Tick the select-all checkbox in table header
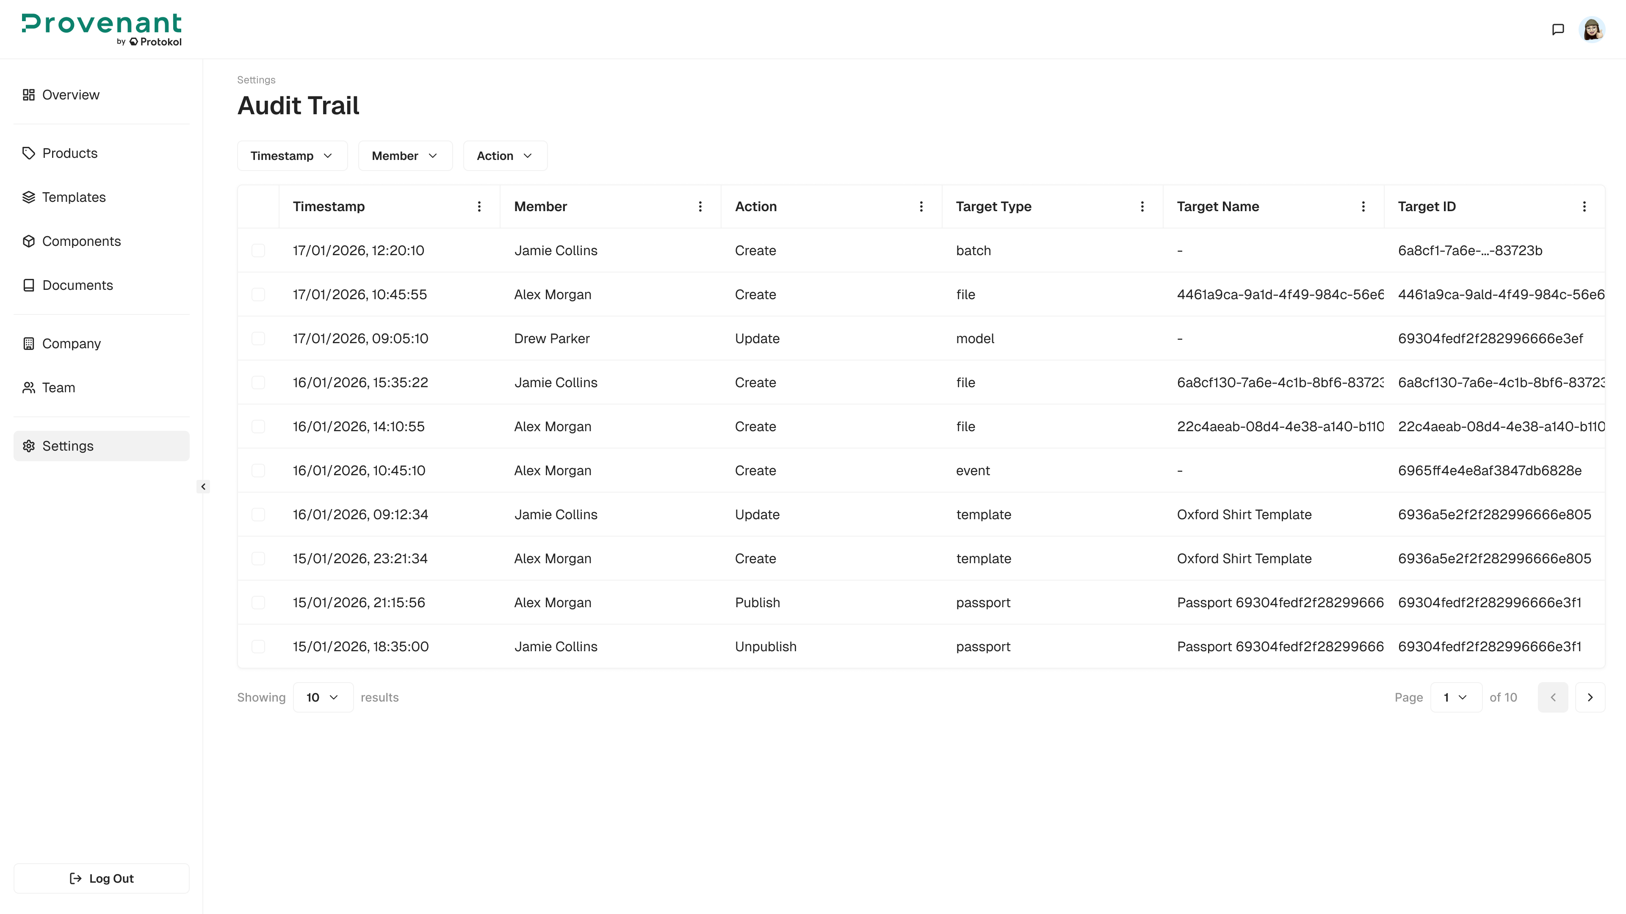Viewport: 1626px width, 914px height. (x=258, y=206)
